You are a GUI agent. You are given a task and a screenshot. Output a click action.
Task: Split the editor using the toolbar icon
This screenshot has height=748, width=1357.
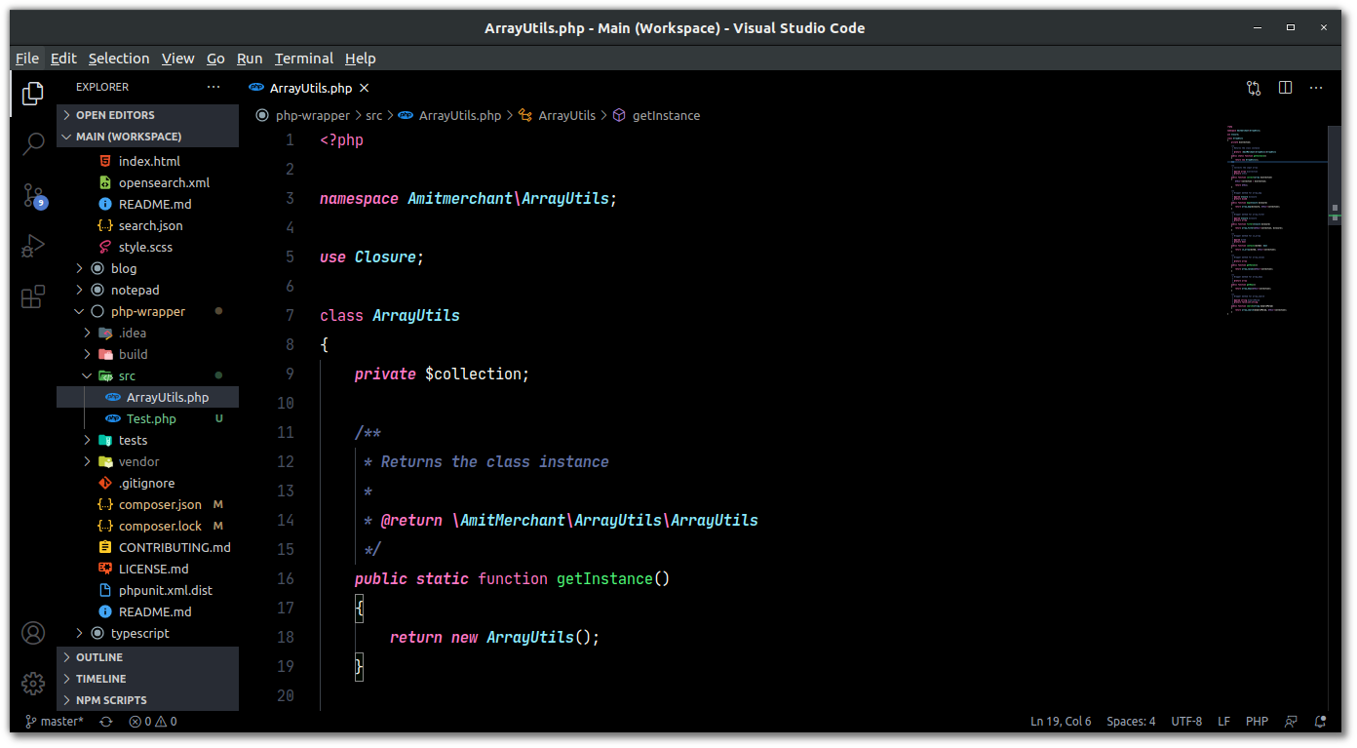(1285, 87)
